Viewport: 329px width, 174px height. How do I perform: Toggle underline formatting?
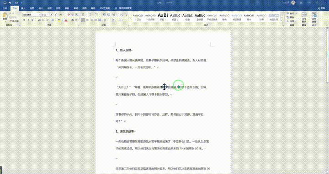pos(32,20)
